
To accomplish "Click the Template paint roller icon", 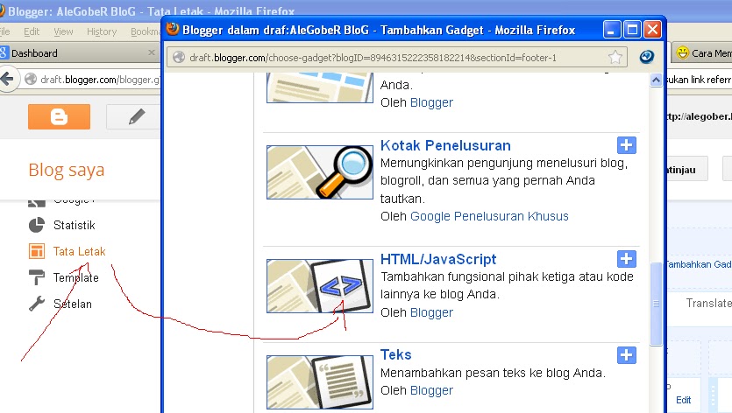I will pos(37,277).
